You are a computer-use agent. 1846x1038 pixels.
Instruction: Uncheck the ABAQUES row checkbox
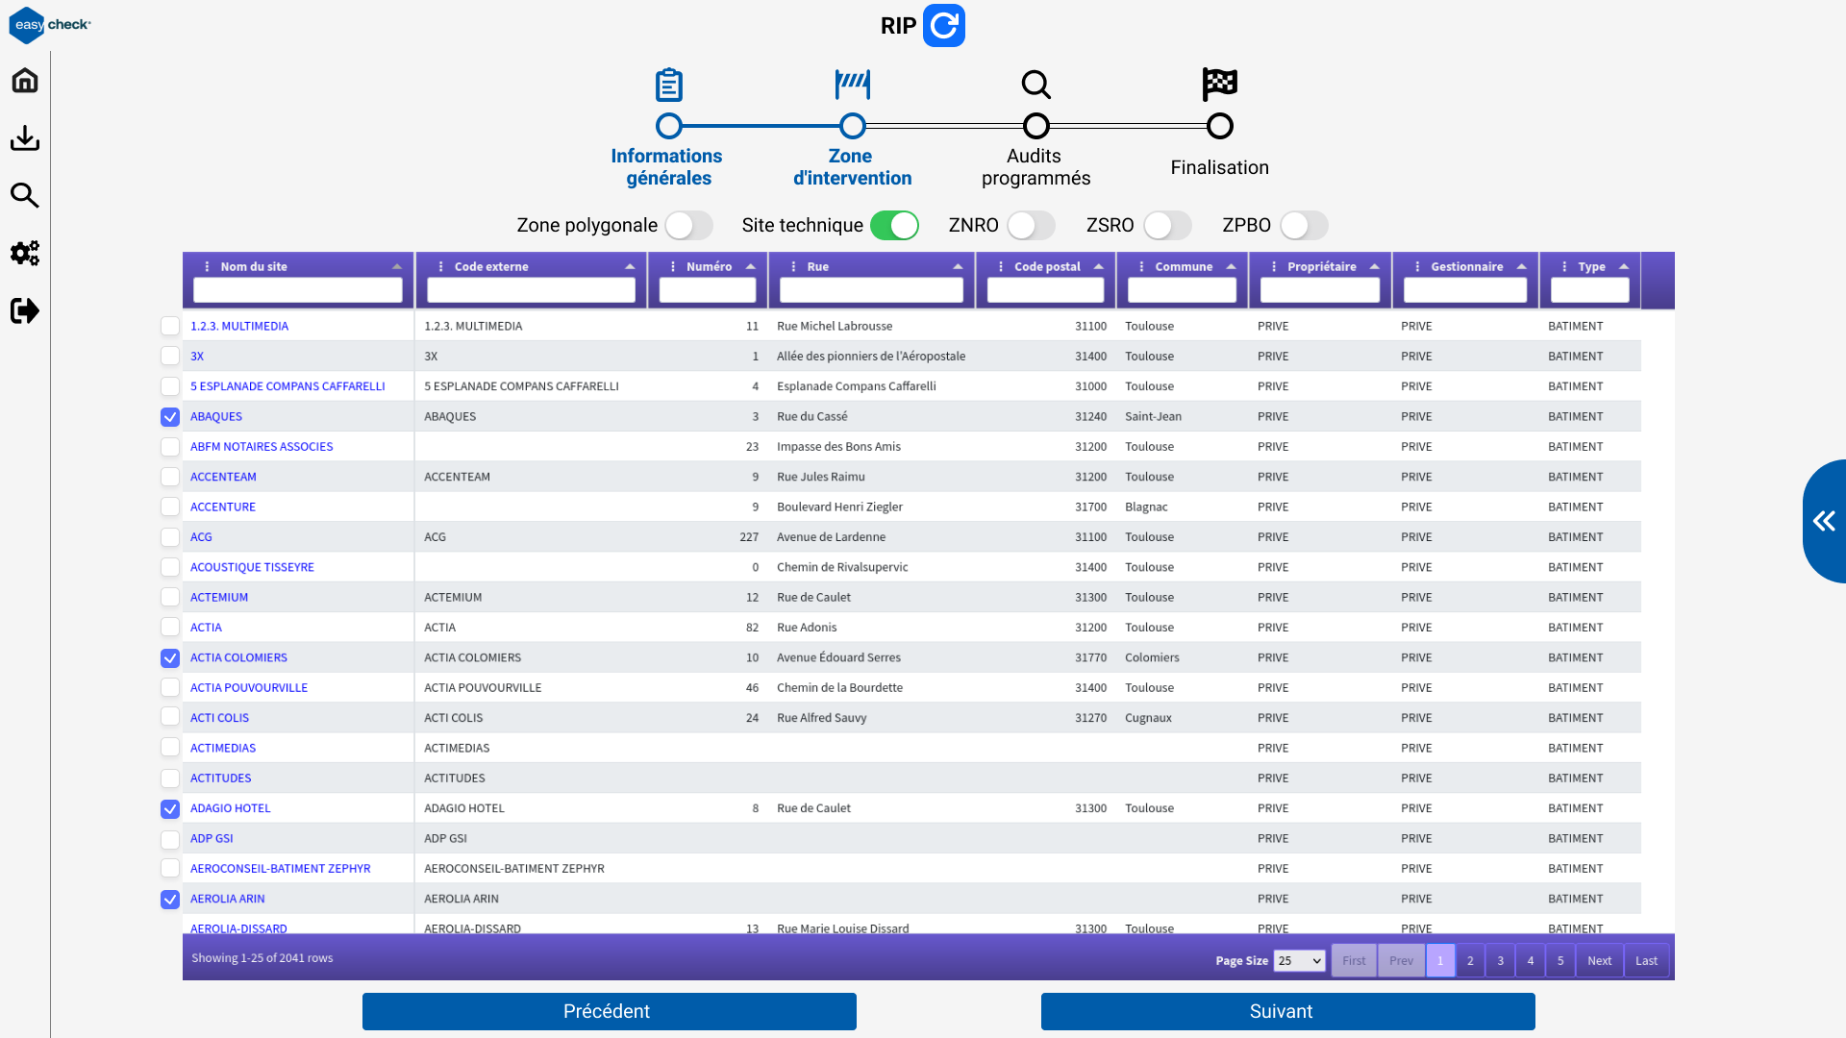pos(170,417)
